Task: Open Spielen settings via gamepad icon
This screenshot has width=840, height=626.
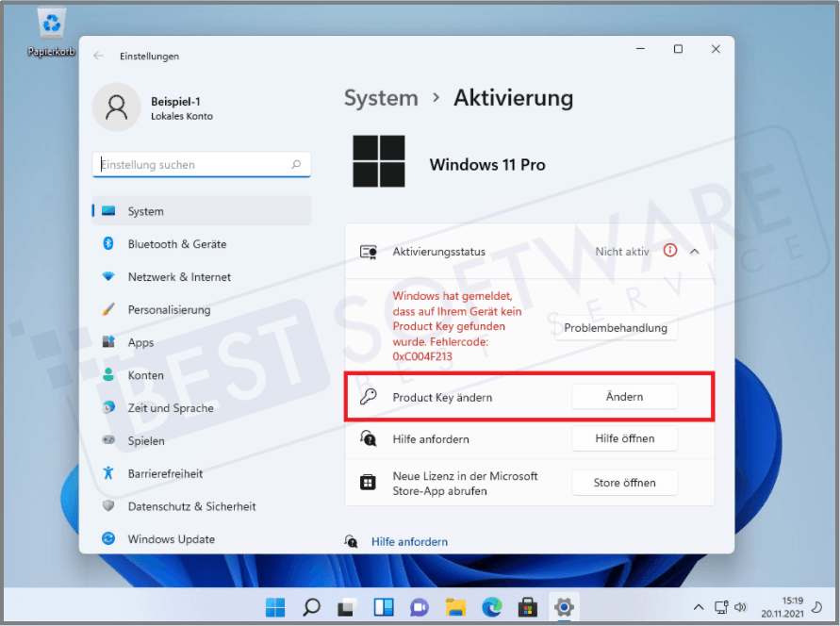Action: [107, 440]
